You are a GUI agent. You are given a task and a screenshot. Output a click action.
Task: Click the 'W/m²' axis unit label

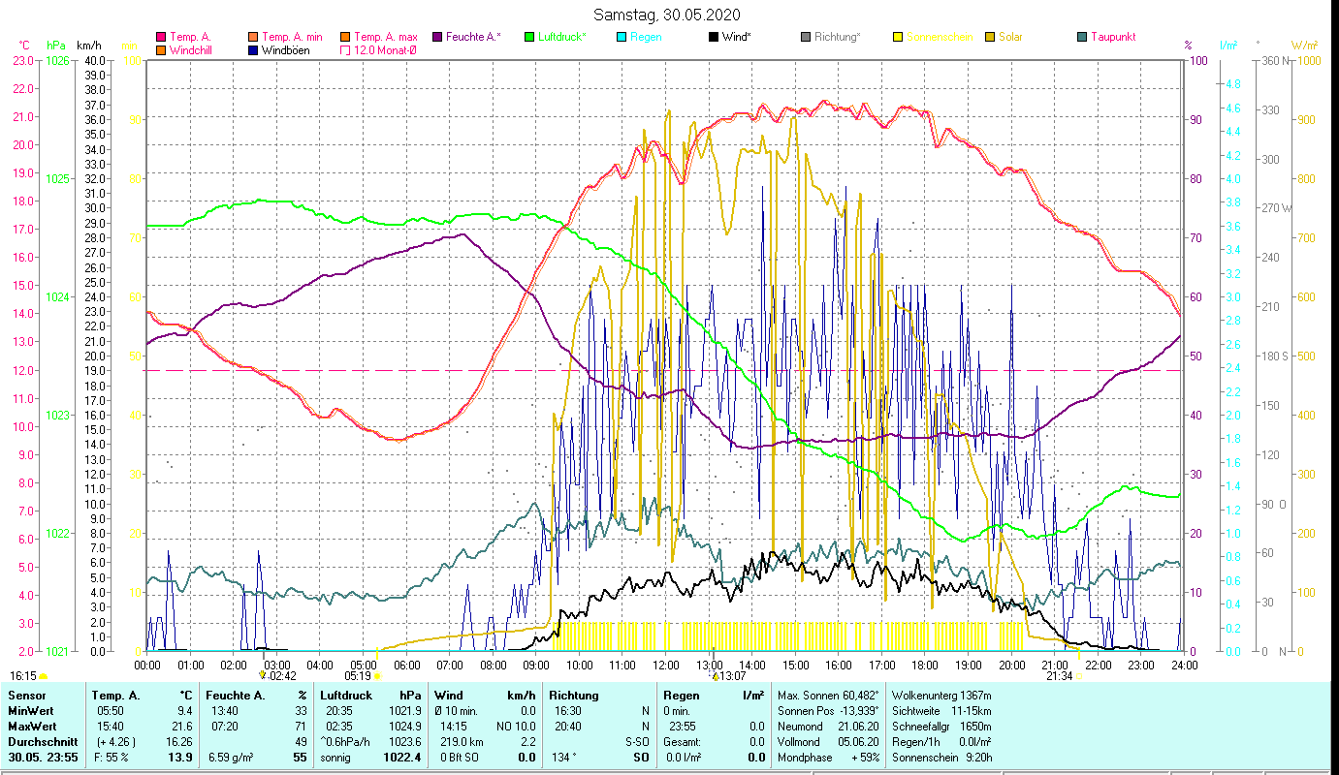1304,46
